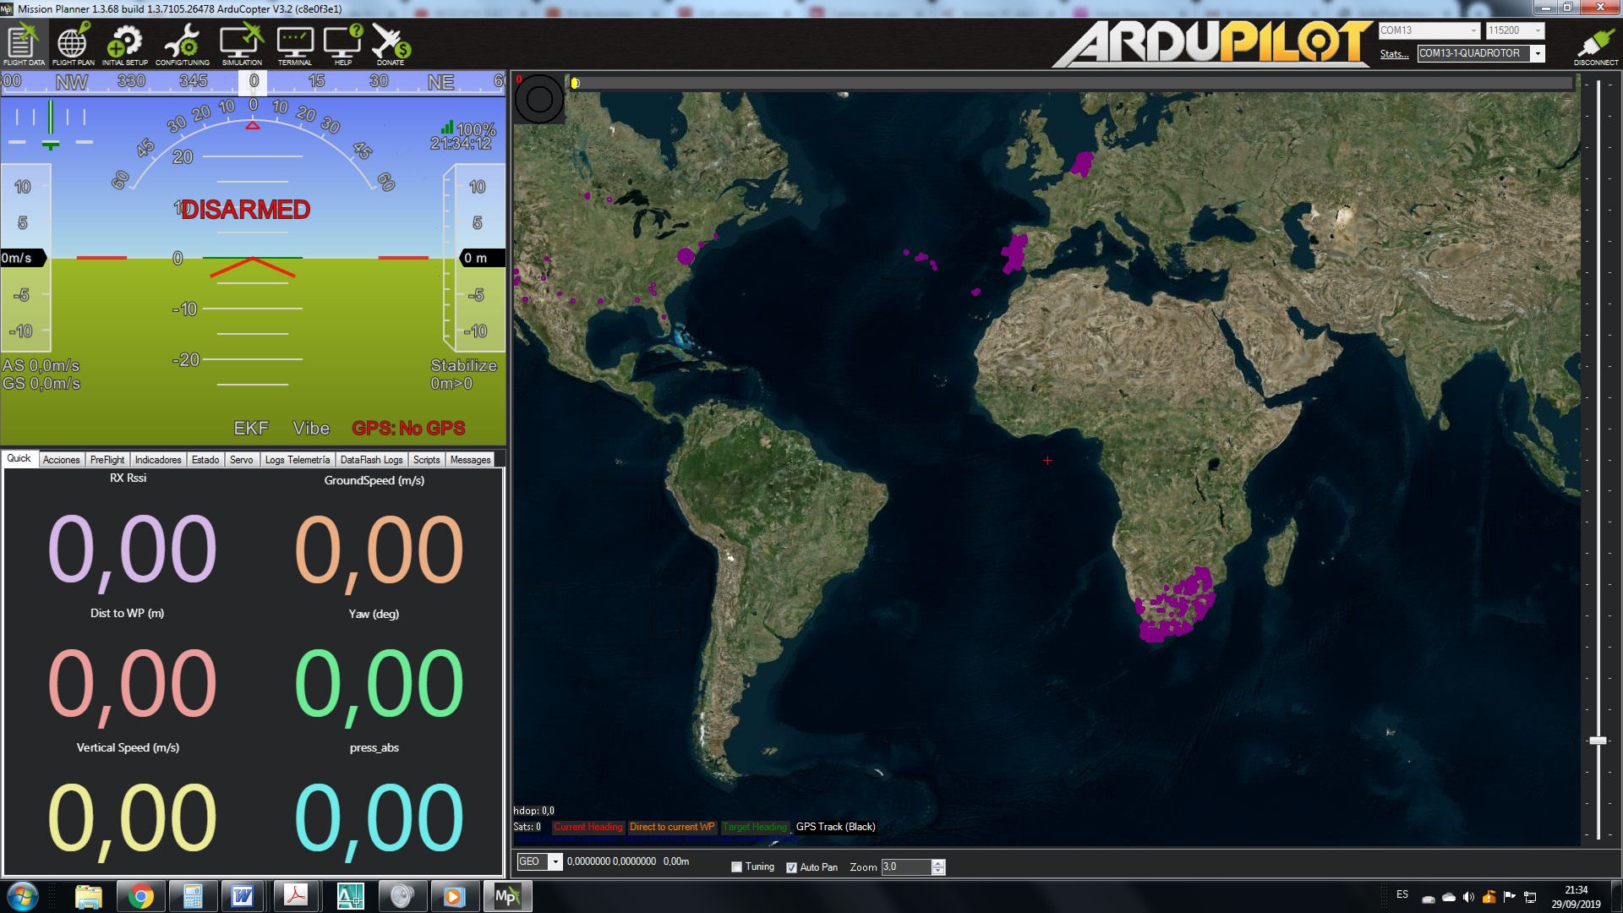
Task: Enable the Tuning checkbox
Action: [x=736, y=867]
